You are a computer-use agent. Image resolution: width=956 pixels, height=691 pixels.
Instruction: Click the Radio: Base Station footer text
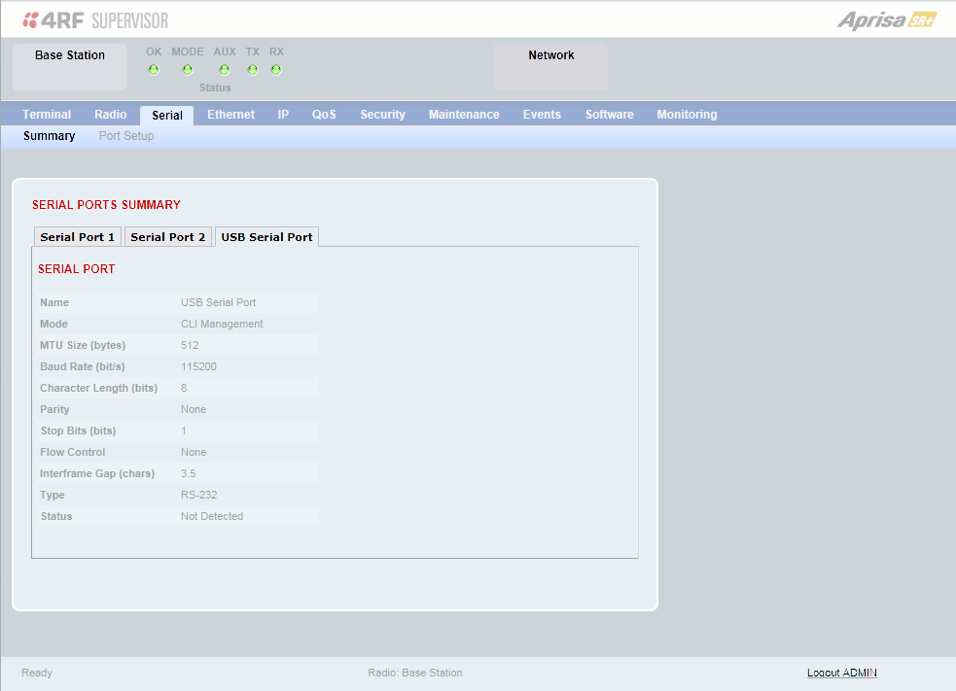point(415,673)
